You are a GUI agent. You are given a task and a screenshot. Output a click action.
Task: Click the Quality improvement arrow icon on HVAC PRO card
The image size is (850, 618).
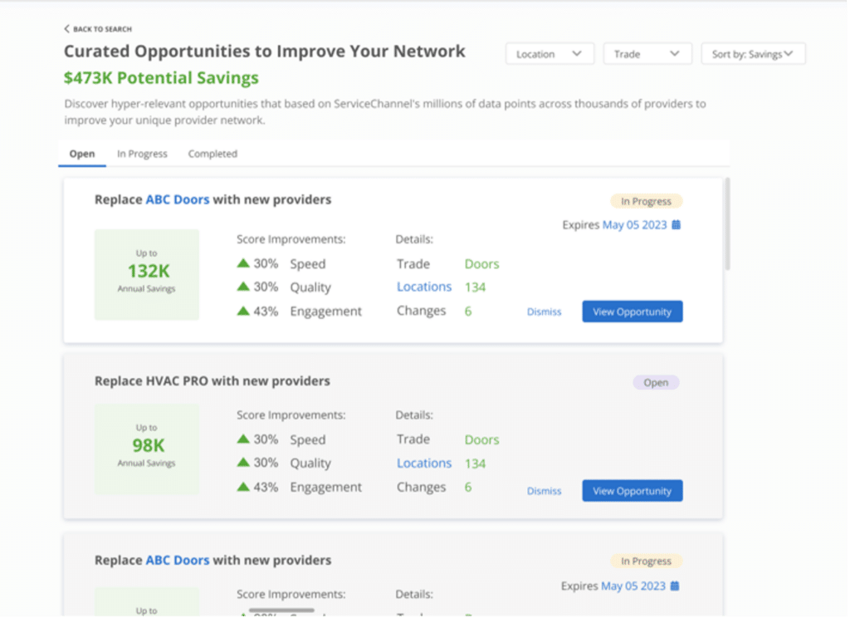[243, 463]
